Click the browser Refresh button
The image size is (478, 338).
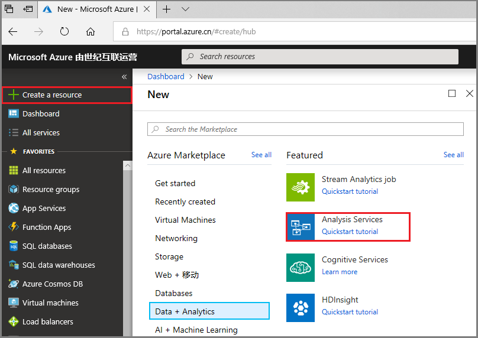tap(64, 31)
